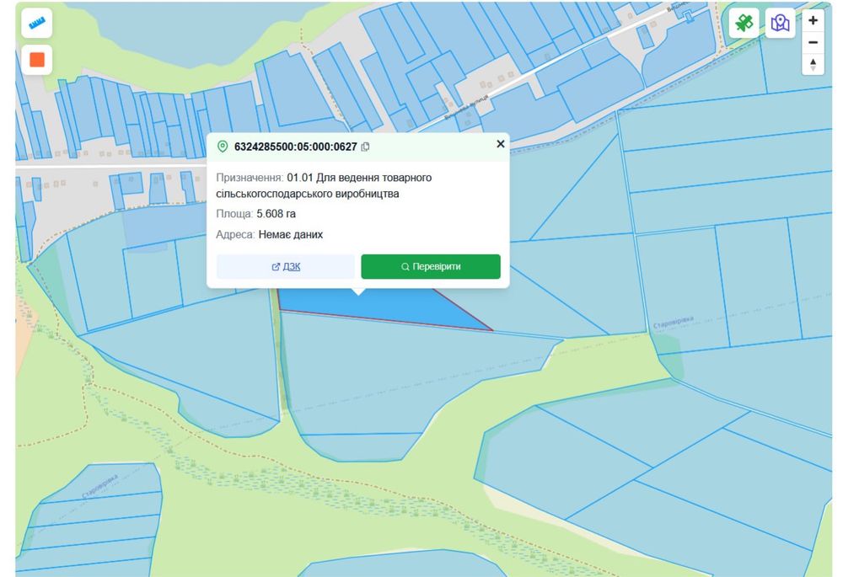Screen dimensions: 843x577
Task: Open the purple map layers icon
Action: [x=780, y=23]
